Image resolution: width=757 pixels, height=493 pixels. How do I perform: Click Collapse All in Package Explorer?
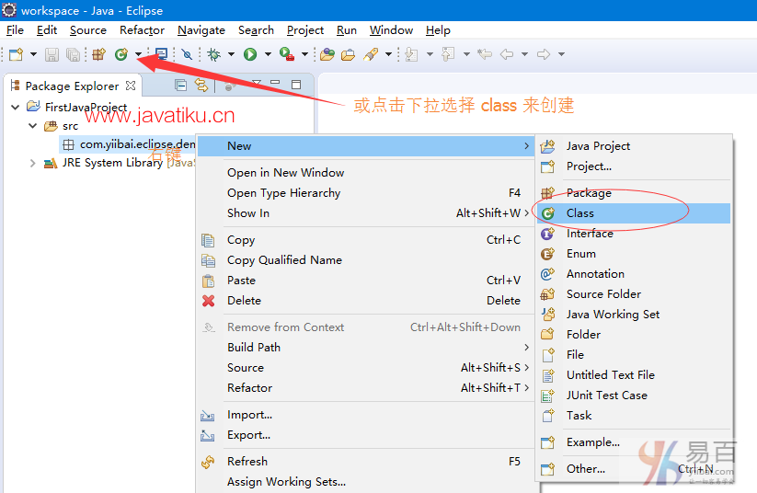point(180,86)
